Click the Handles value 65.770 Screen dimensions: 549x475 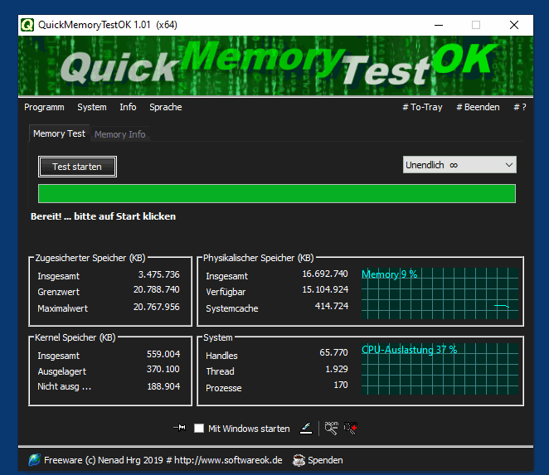333,352
